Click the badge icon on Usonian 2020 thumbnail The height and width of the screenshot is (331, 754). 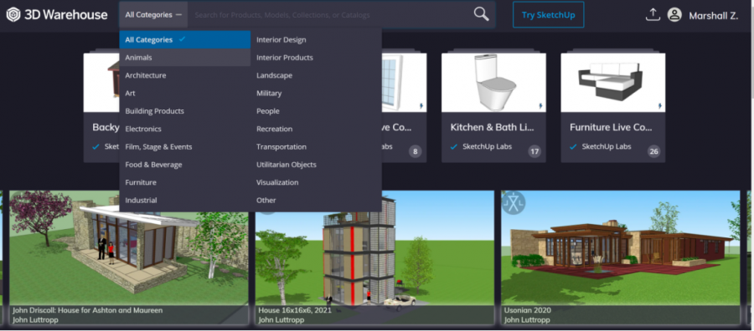tap(513, 202)
